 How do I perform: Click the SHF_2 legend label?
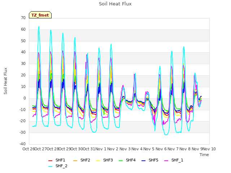point(61,166)
